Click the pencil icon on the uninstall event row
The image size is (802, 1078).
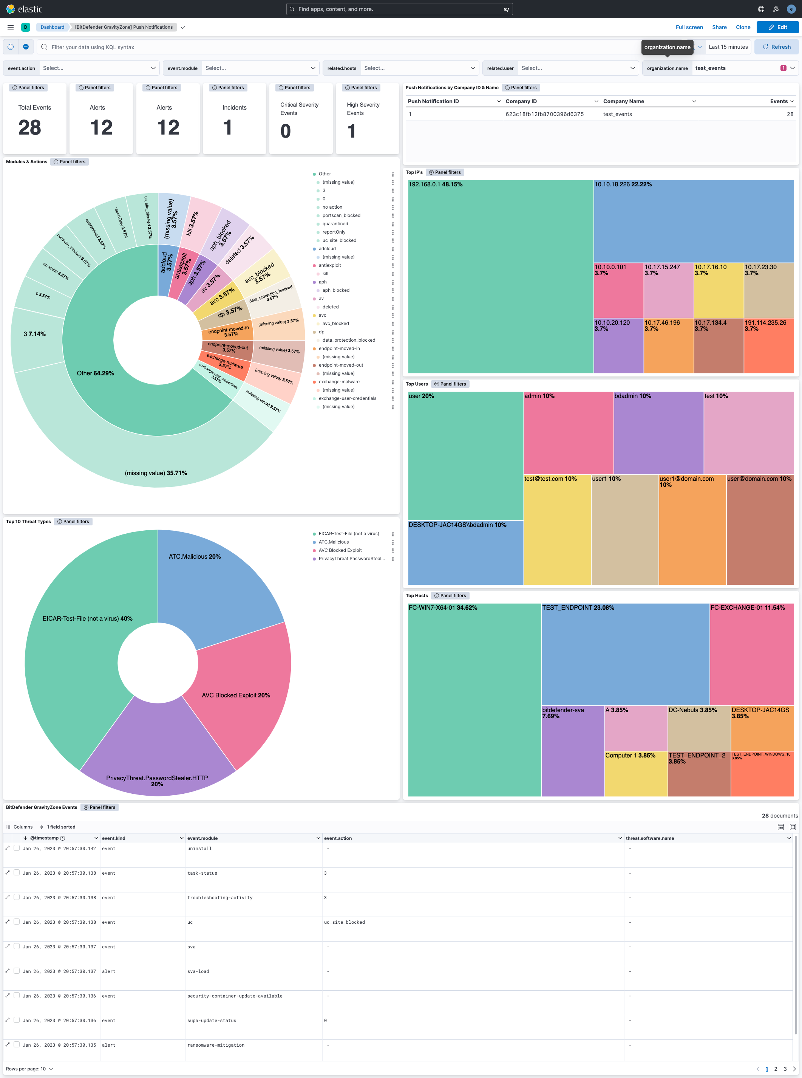(x=7, y=849)
